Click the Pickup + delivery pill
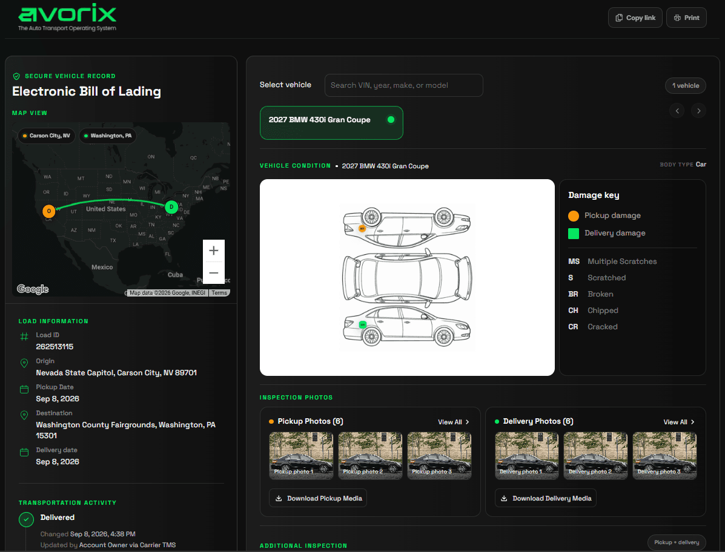This screenshot has height=552, width=725. click(677, 542)
